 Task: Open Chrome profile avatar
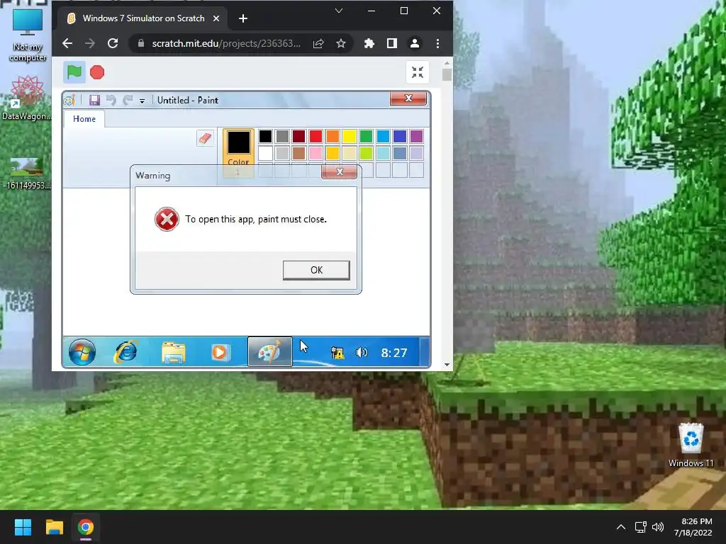point(415,43)
